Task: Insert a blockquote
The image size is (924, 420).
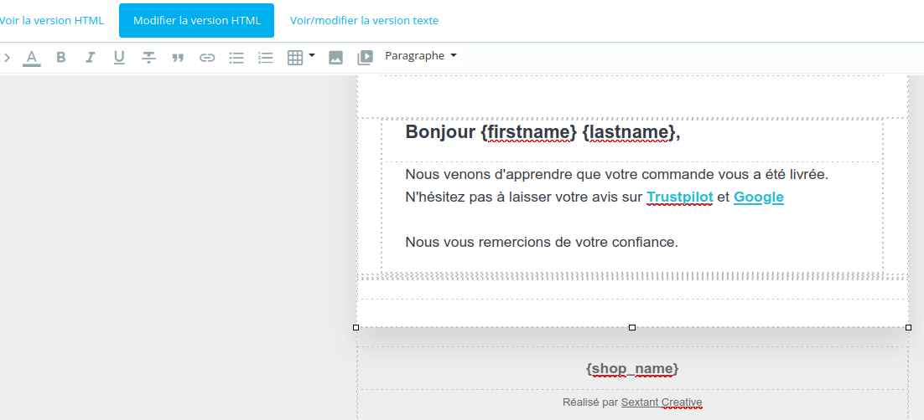Action: [178, 58]
